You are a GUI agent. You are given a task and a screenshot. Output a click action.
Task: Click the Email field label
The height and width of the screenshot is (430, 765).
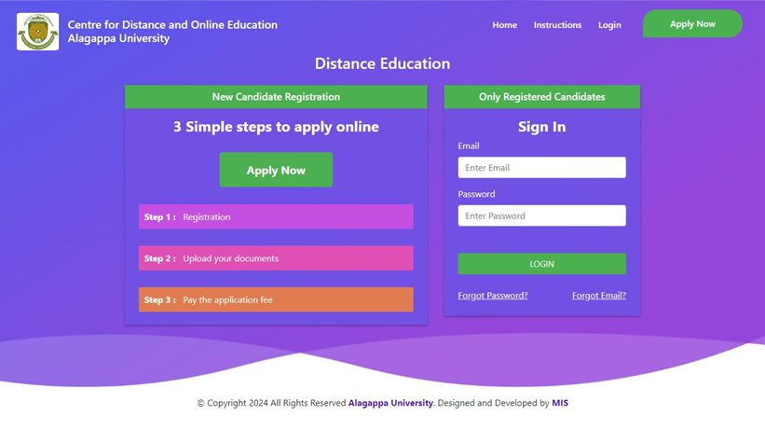[469, 146]
